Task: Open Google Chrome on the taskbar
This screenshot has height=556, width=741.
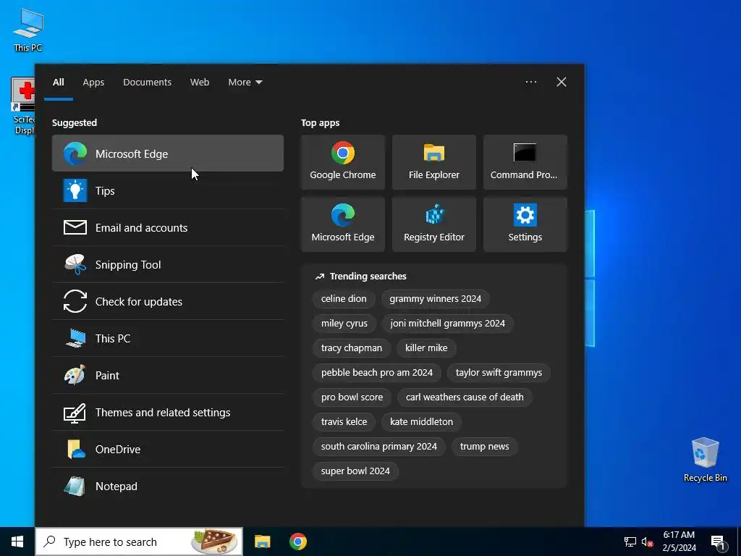Action: 297,542
